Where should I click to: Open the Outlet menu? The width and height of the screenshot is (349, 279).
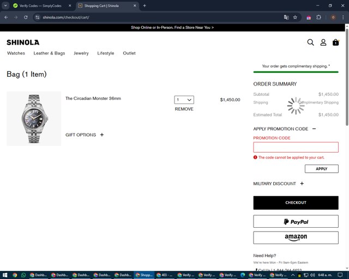(129, 53)
